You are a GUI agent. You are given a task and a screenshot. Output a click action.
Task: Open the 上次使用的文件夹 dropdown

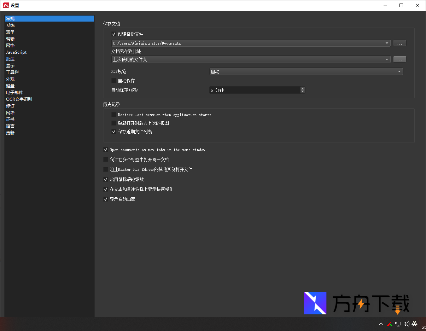(x=386, y=59)
